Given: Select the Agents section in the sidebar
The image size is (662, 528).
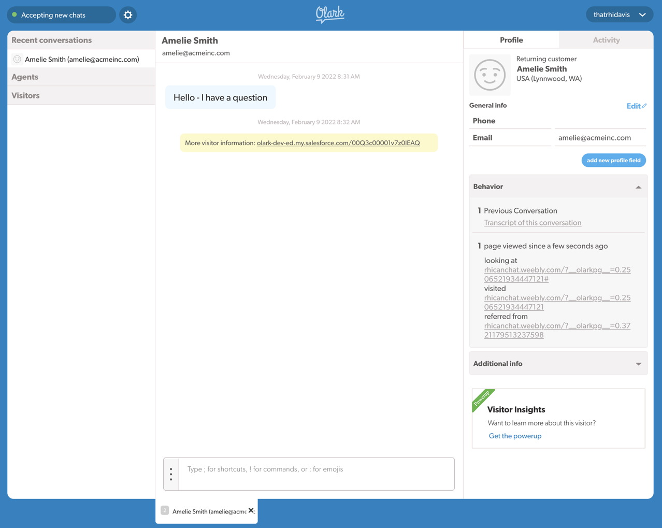Looking at the screenshot, I should [x=25, y=77].
